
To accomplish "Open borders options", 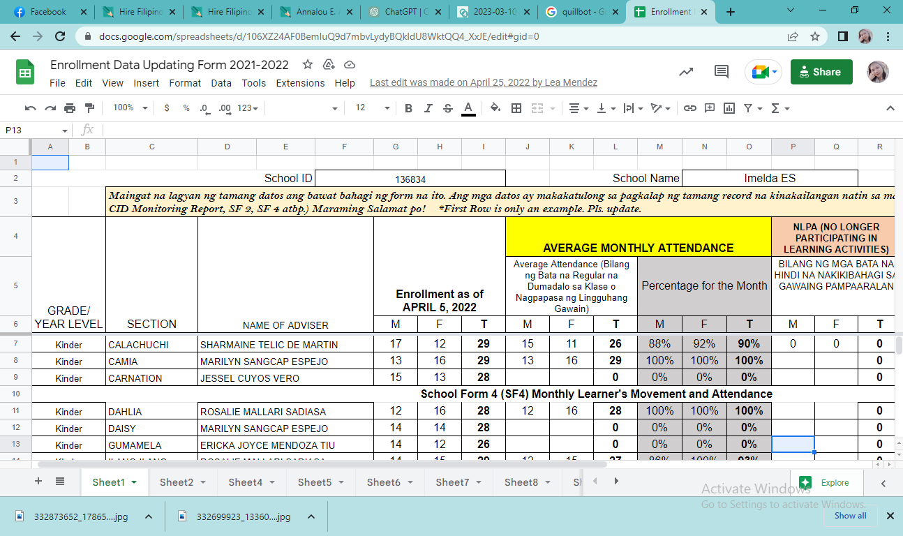I will [x=516, y=108].
